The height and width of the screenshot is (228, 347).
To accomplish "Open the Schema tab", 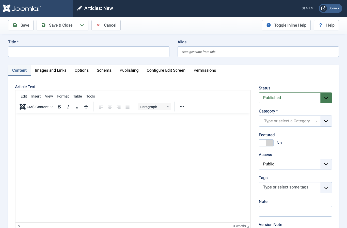I will tap(104, 70).
